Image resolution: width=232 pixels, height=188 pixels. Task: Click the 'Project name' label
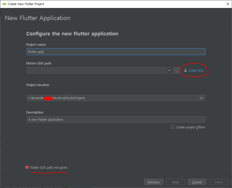36,45
